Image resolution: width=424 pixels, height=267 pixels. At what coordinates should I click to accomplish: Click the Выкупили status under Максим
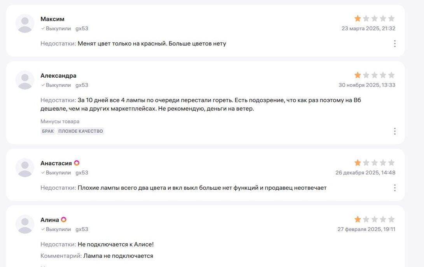tap(56, 28)
